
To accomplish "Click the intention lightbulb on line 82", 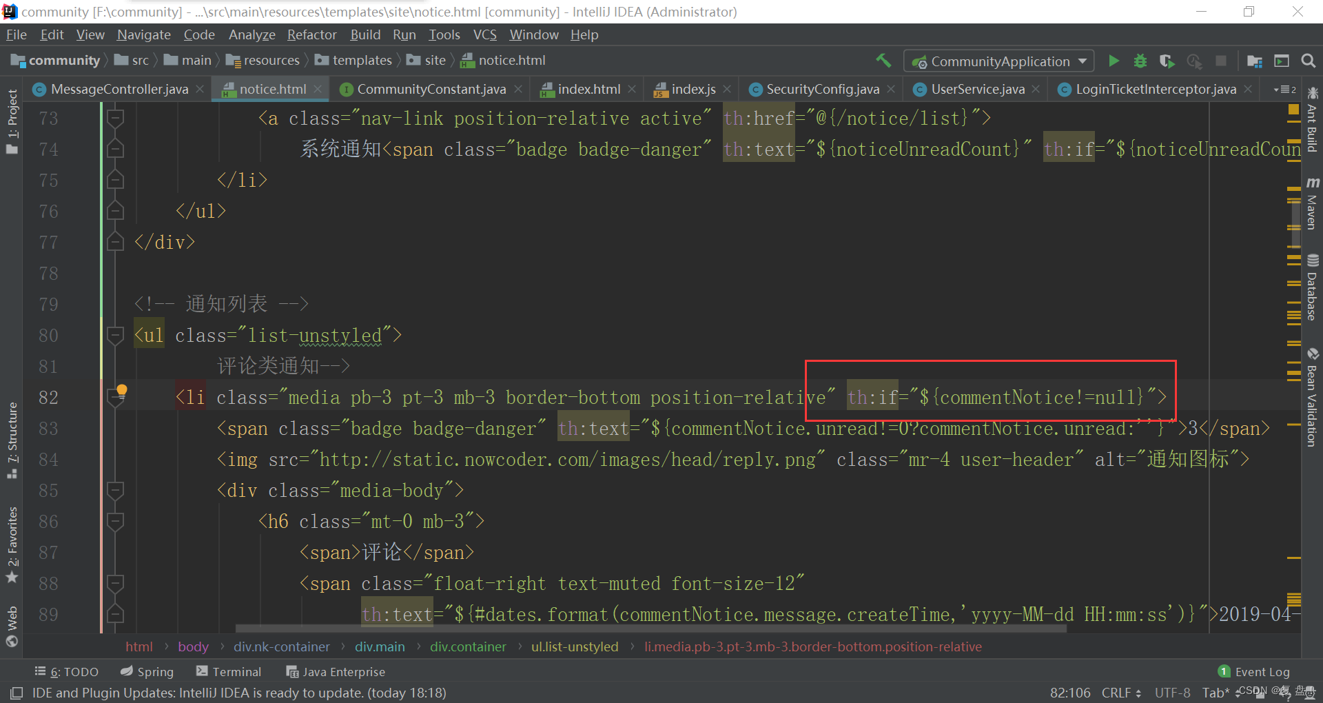I will click(x=122, y=391).
